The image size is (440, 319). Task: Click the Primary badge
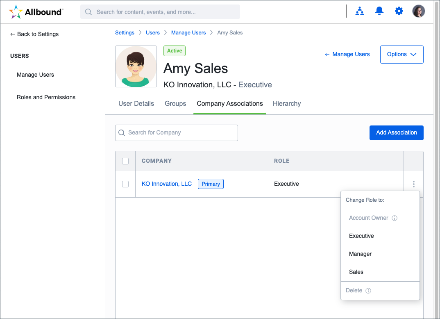pos(211,184)
